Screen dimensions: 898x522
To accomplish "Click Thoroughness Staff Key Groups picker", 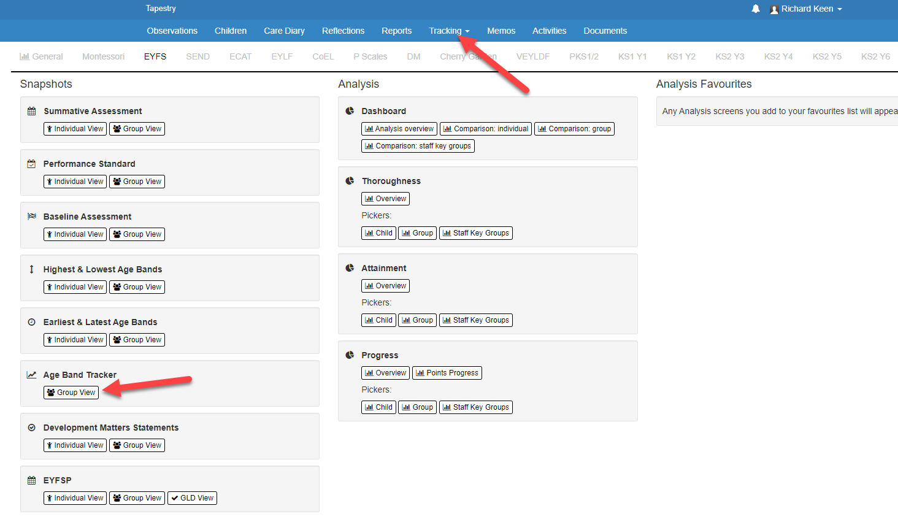I will pos(476,233).
